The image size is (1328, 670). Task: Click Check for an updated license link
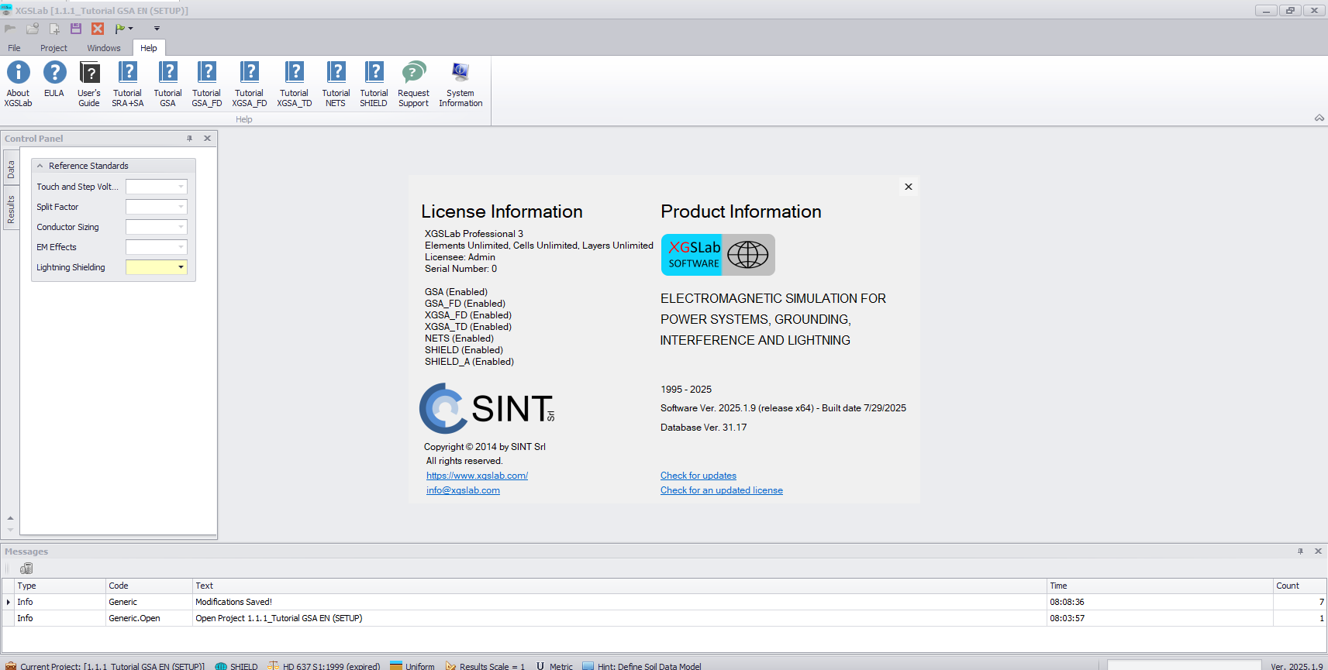tap(722, 490)
